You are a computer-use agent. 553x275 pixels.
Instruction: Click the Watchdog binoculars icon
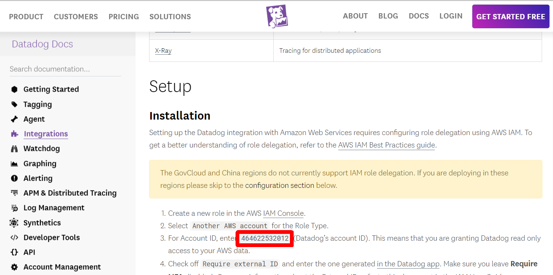[x=14, y=149]
